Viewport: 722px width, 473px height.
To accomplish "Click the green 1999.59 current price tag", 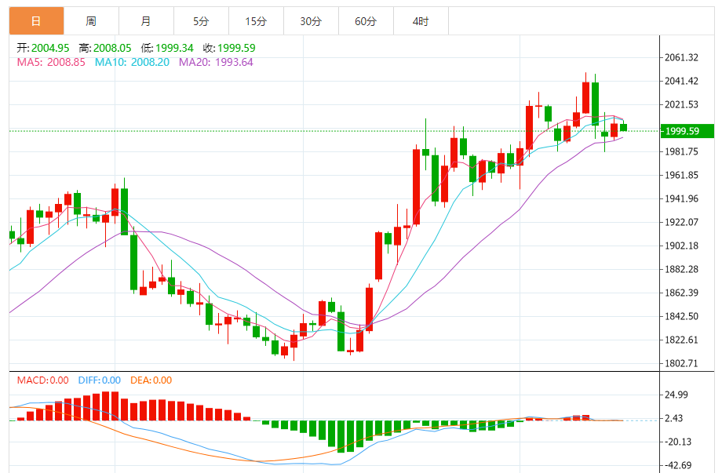I will click(686, 131).
